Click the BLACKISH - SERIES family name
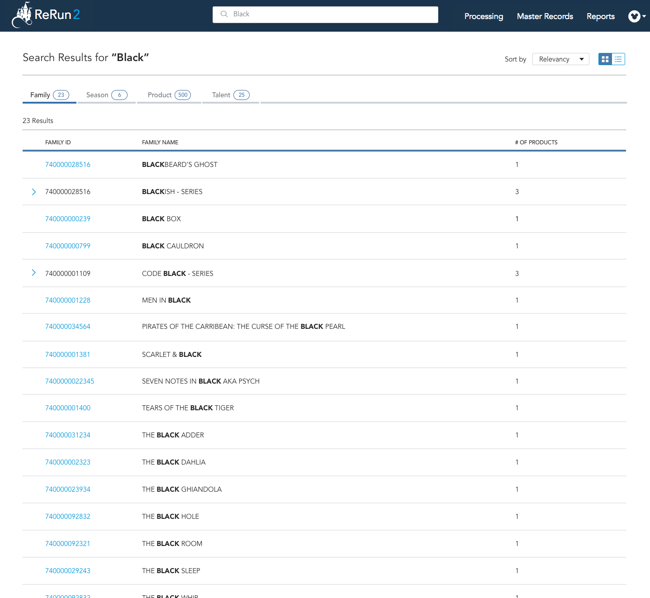Screen dimensions: 650x598 [172, 192]
